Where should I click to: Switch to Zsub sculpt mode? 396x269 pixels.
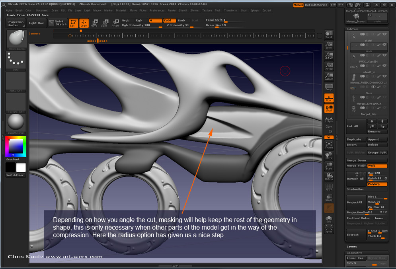coord(181,20)
